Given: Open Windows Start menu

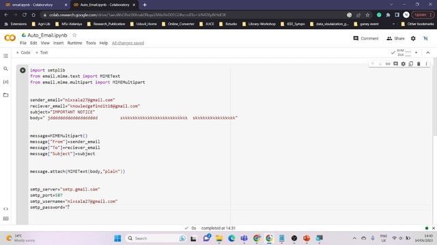Looking at the screenshot, I should pos(117,238).
